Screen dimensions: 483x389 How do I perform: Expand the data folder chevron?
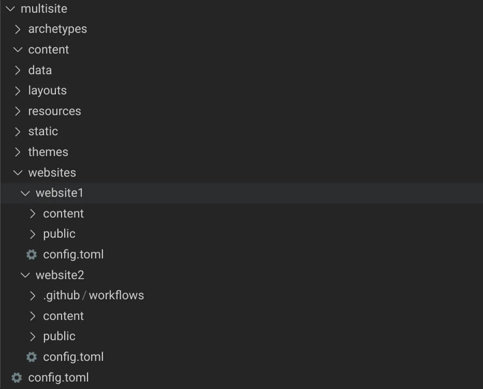tap(18, 70)
